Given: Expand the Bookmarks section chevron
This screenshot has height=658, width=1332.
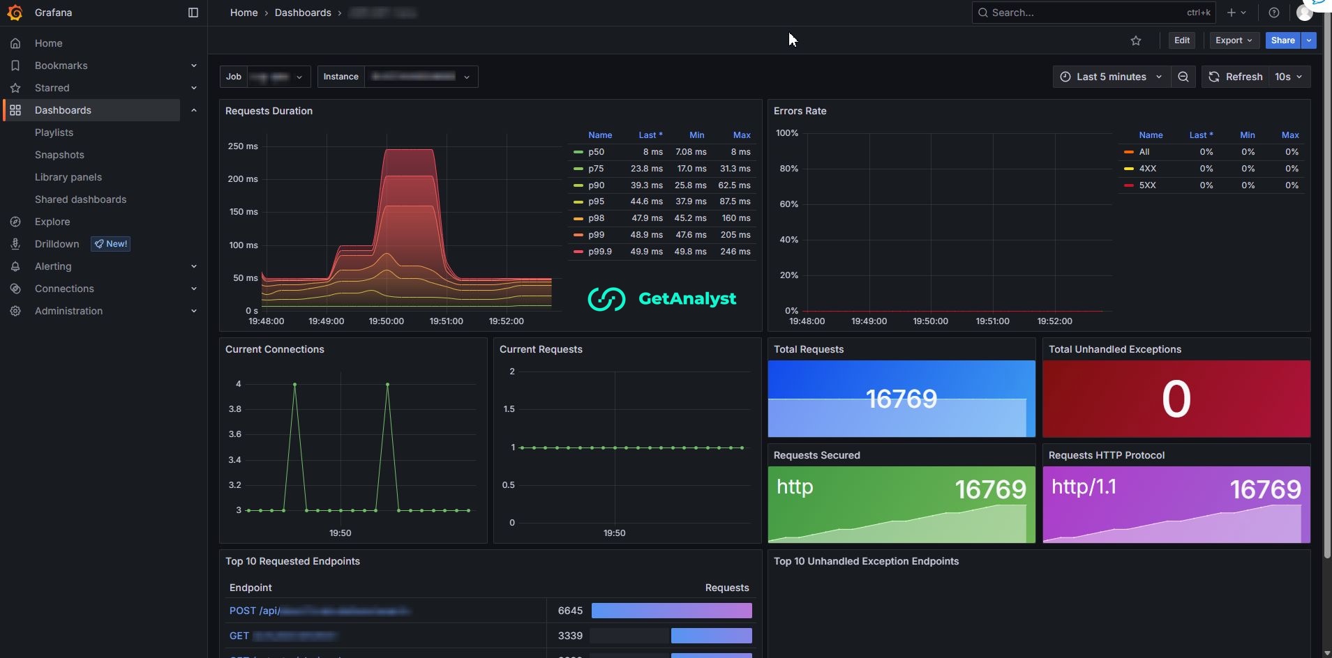Looking at the screenshot, I should [x=194, y=66].
